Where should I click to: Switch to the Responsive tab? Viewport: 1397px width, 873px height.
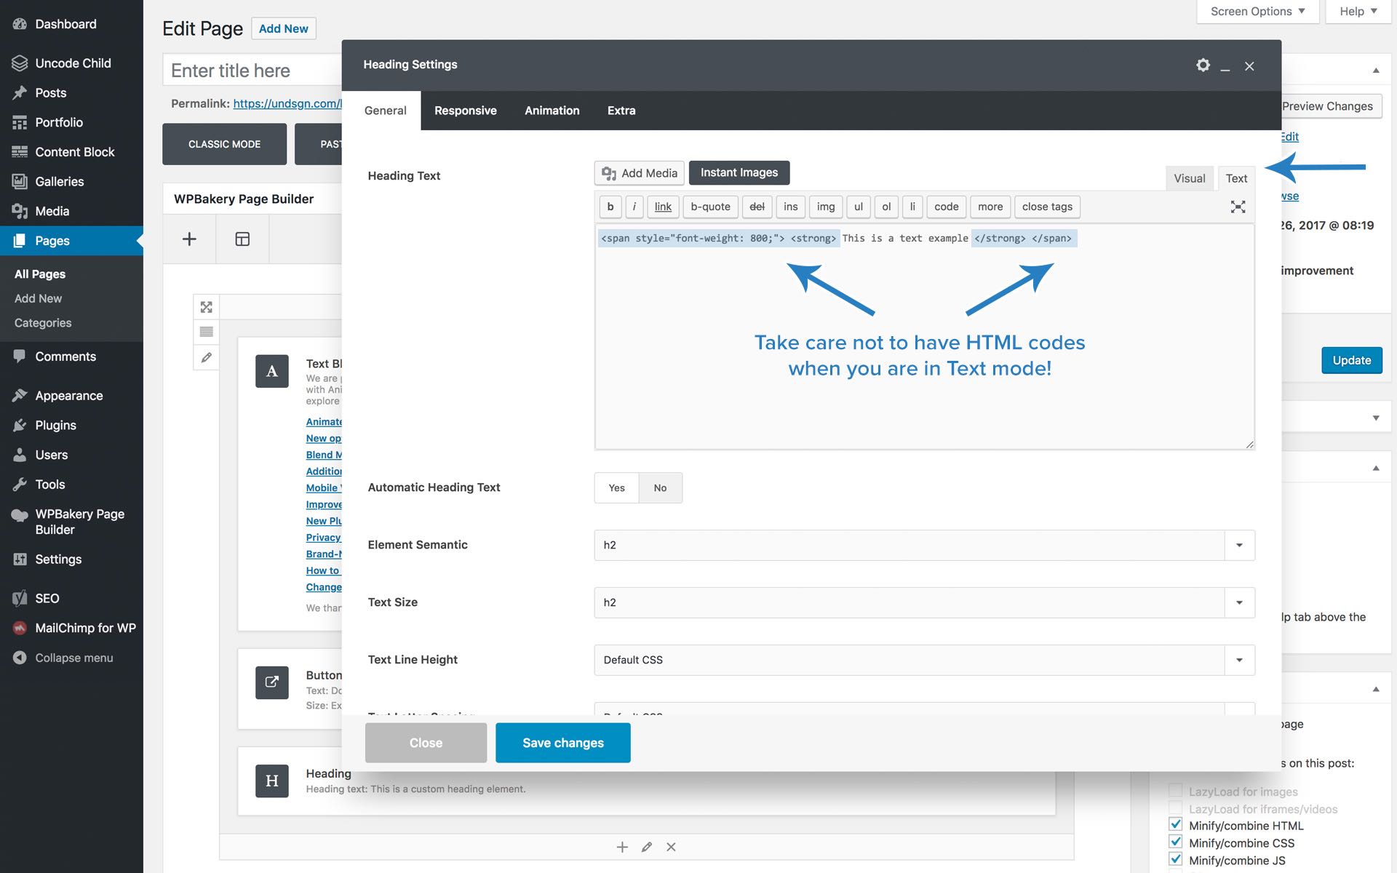465,111
